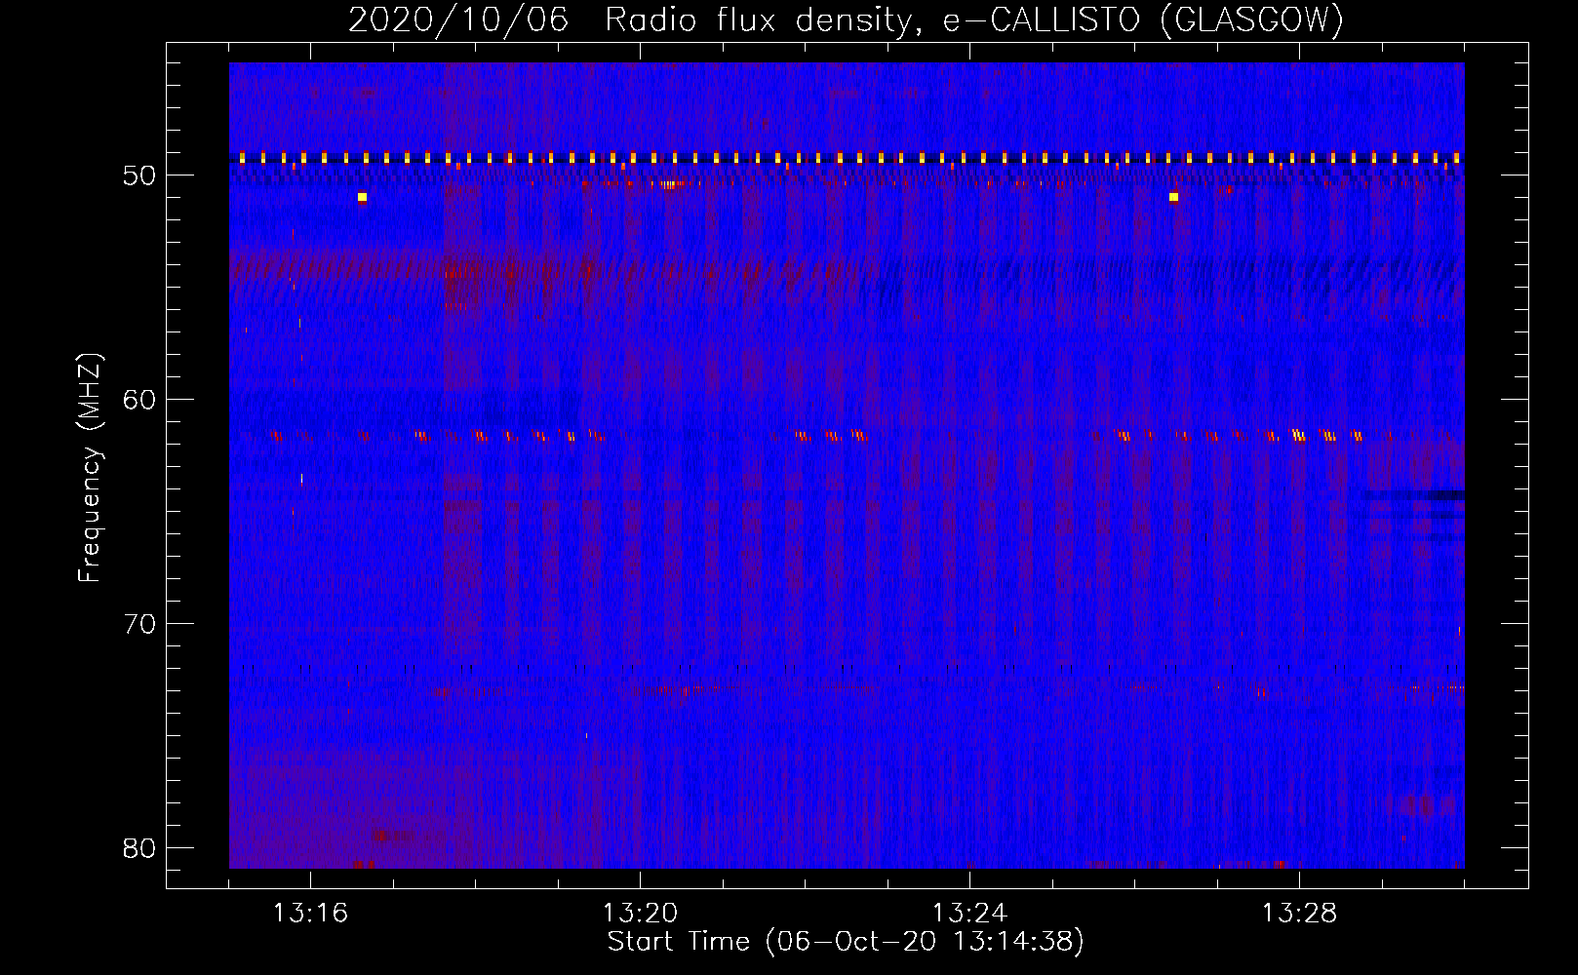Click the 'Start Time (06-Oct-20 13:14:38)' label
The width and height of the screenshot is (1578, 975).
846,942
